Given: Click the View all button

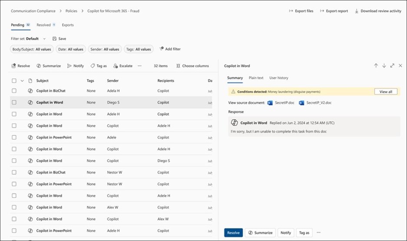Looking at the screenshot, I should [386, 91].
